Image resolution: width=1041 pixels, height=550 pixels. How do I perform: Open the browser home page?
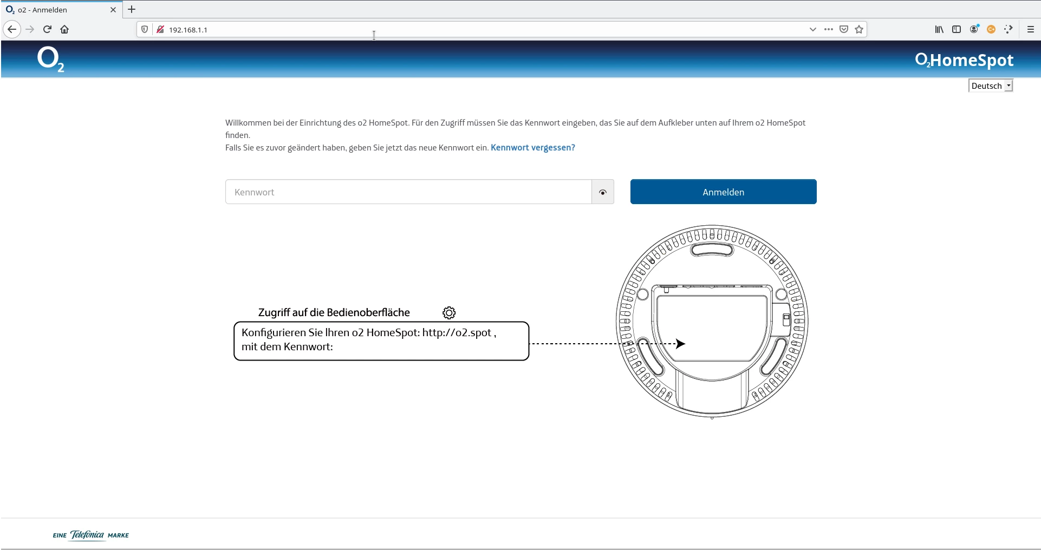point(64,29)
